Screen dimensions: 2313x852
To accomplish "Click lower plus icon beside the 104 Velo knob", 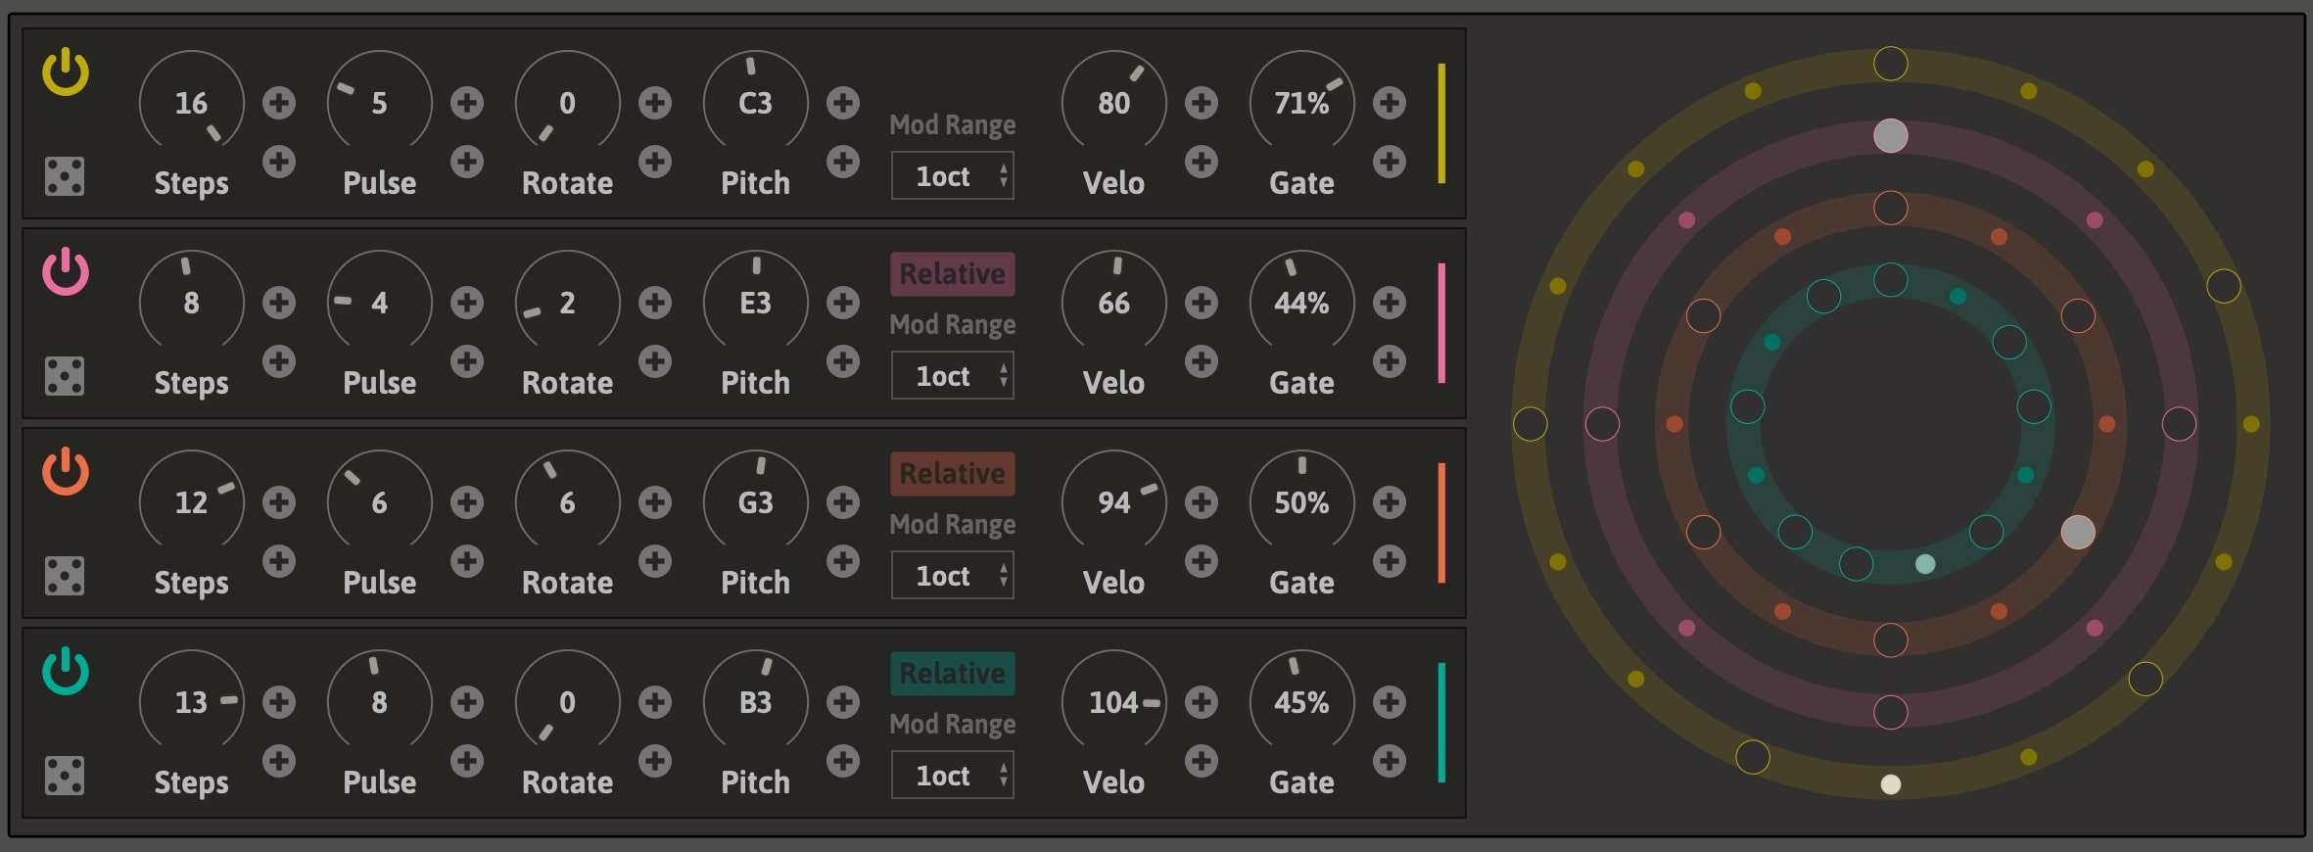I will [x=1201, y=761].
